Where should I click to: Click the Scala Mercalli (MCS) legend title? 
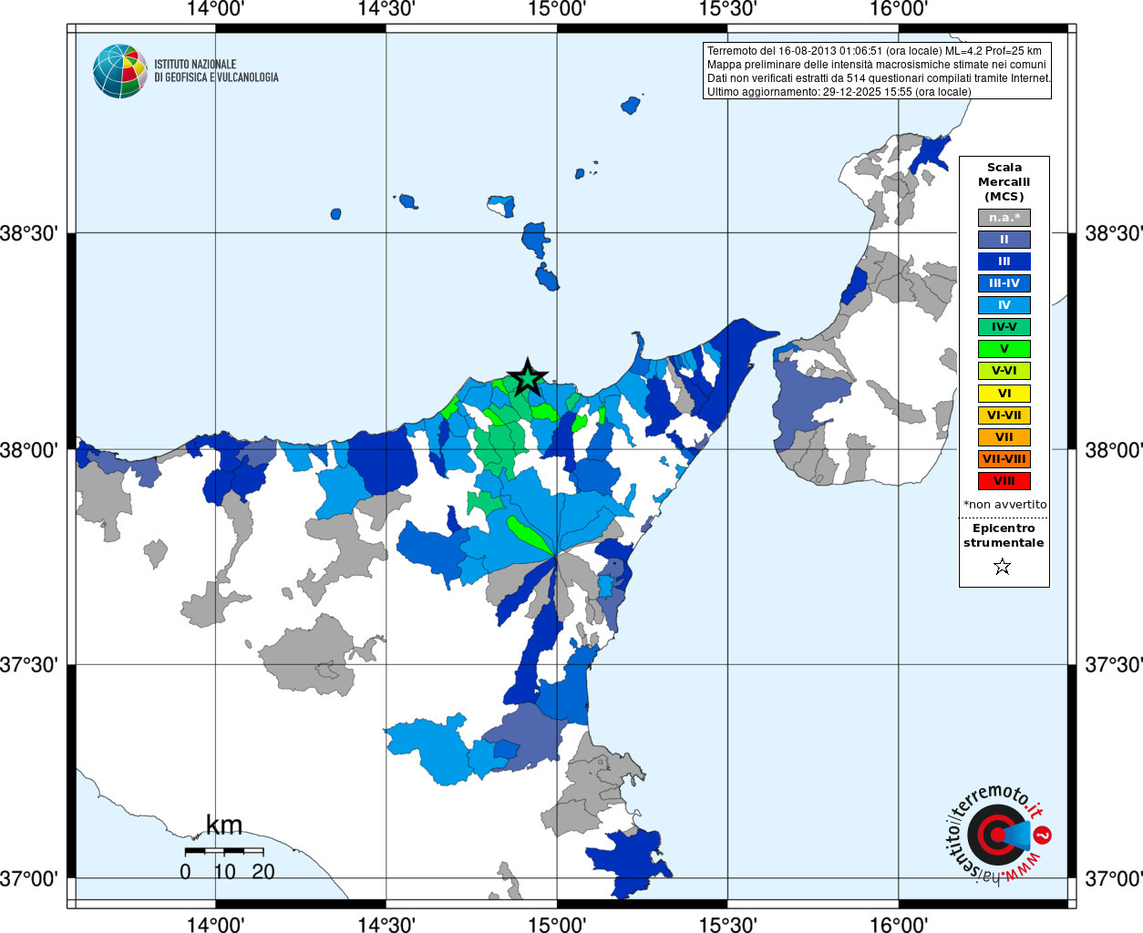point(1004,181)
